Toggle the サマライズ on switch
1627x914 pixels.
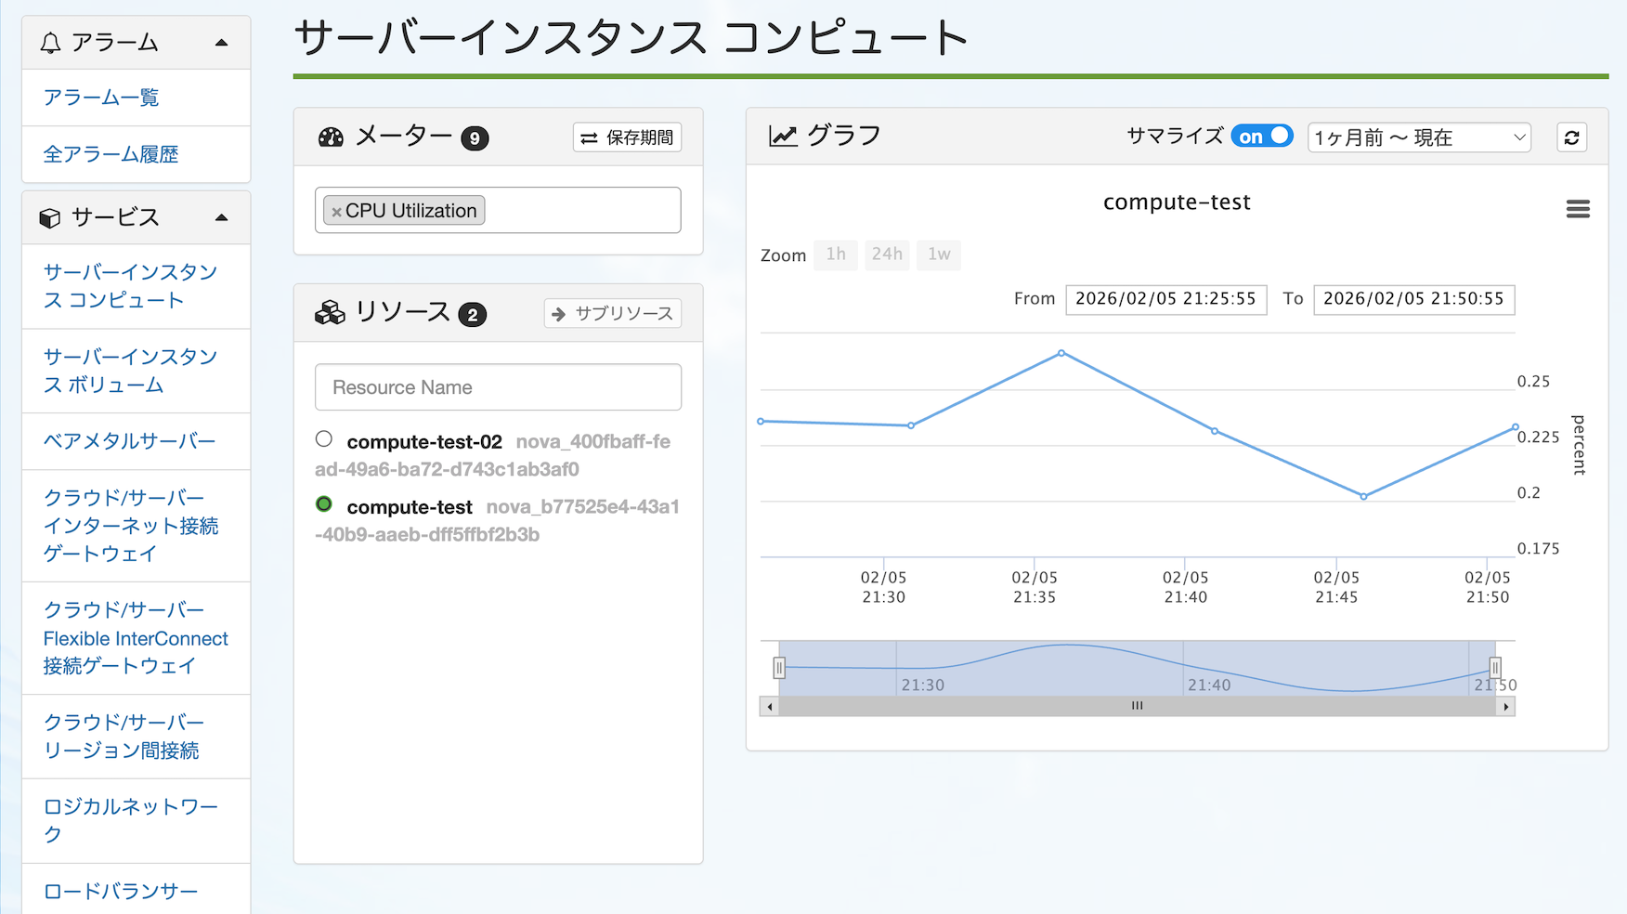pyautogui.click(x=1262, y=137)
